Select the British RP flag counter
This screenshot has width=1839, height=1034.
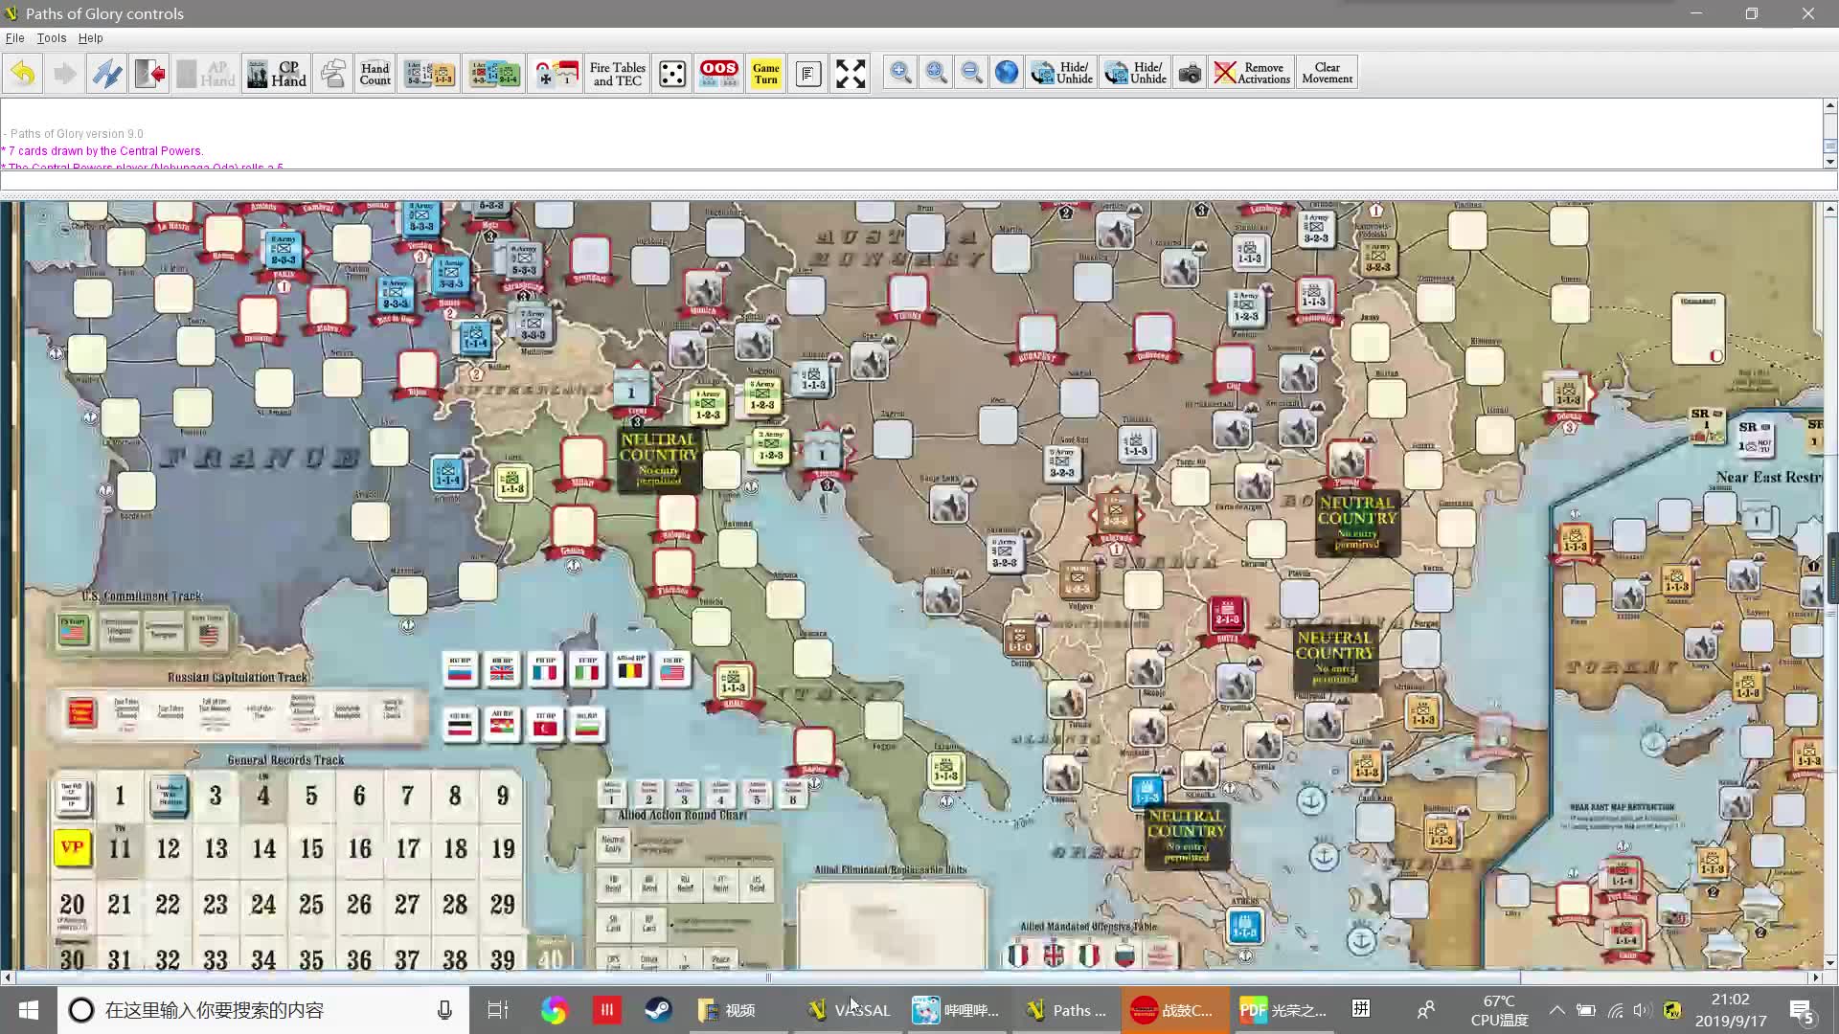click(x=502, y=670)
